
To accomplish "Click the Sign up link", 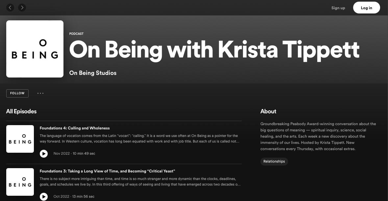I will 338,8.
